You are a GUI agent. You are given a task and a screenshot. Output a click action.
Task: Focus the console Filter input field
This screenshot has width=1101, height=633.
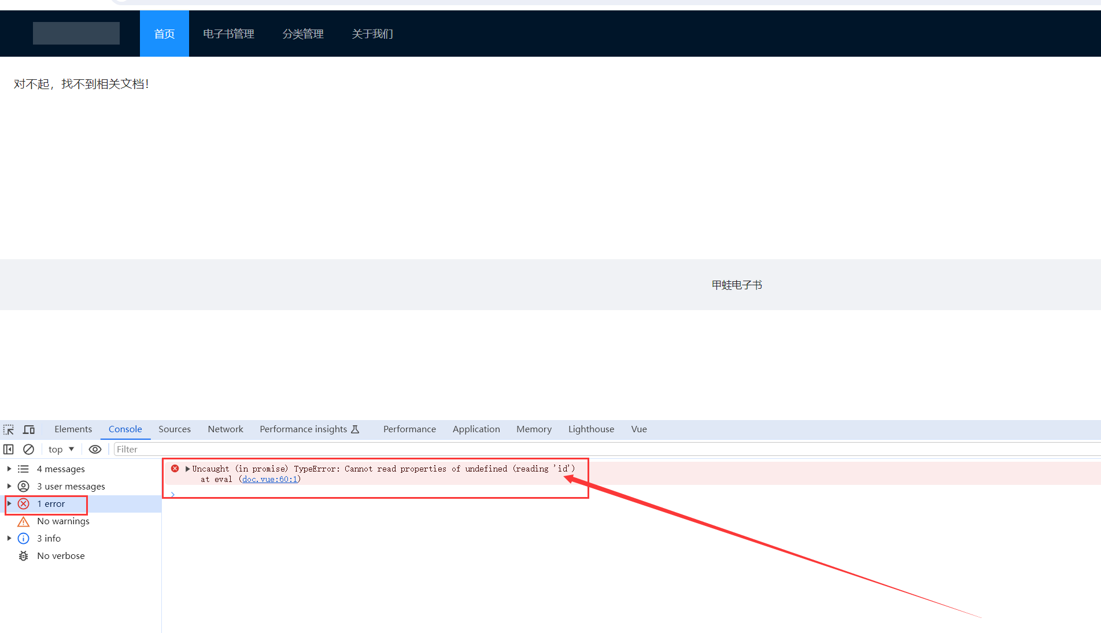point(607,450)
